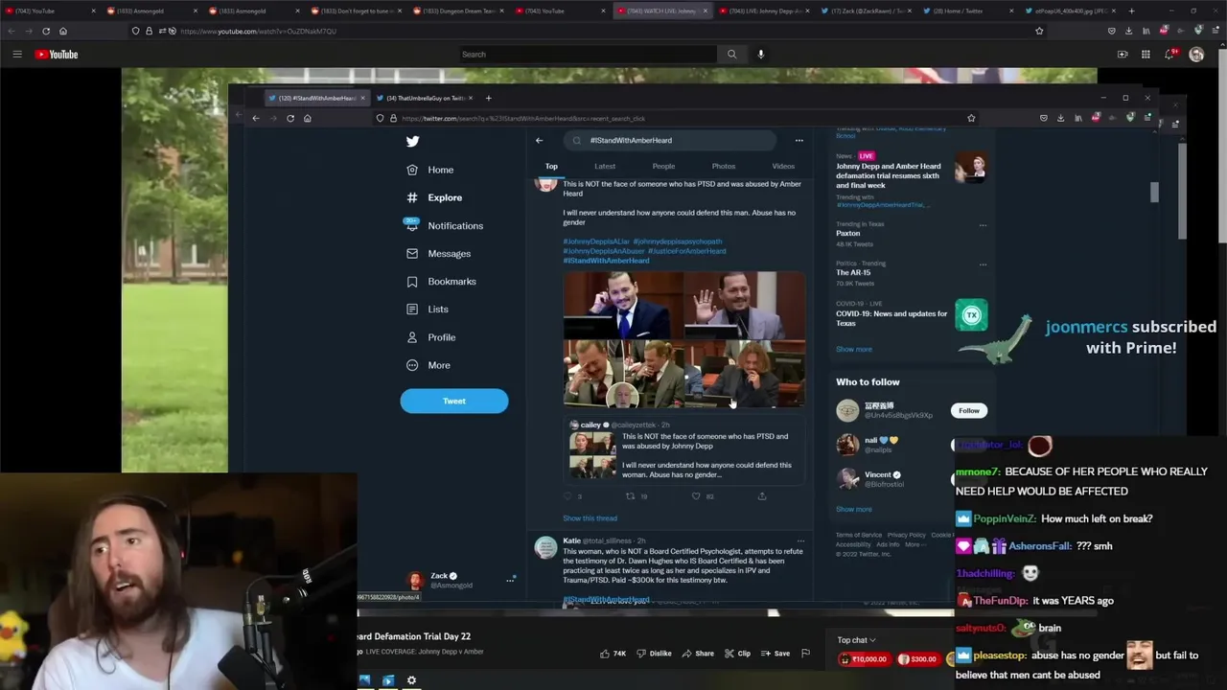This screenshot has height=690, width=1227.
Task: Switch to the "Dungeon Dream Team" browser tab
Action: coord(460,11)
